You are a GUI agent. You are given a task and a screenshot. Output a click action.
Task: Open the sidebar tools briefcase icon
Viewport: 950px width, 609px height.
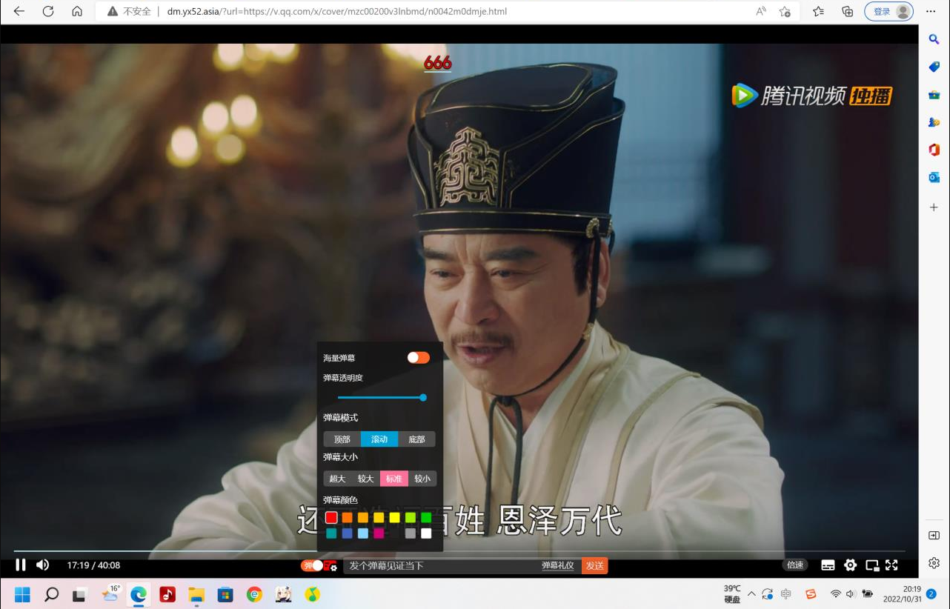(x=934, y=95)
